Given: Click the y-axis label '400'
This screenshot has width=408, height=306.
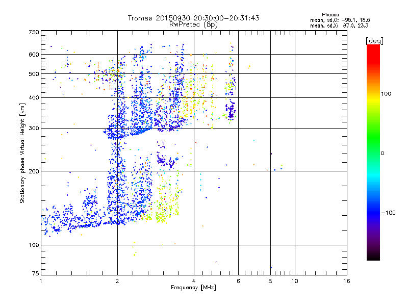Looking at the screenshot, I should pyautogui.click(x=34, y=98).
